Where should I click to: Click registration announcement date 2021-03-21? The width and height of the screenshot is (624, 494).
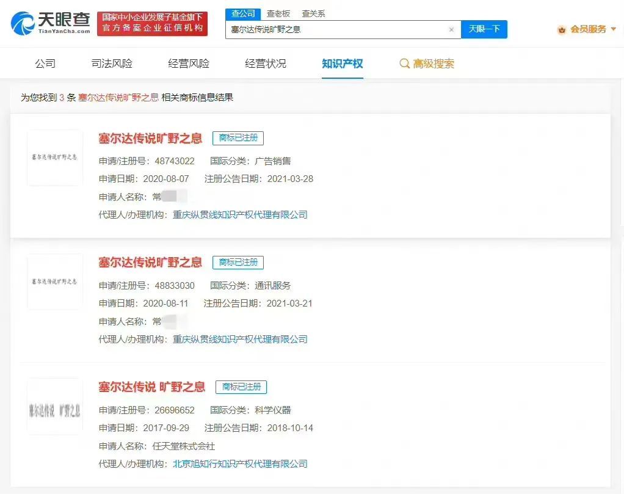click(289, 303)
